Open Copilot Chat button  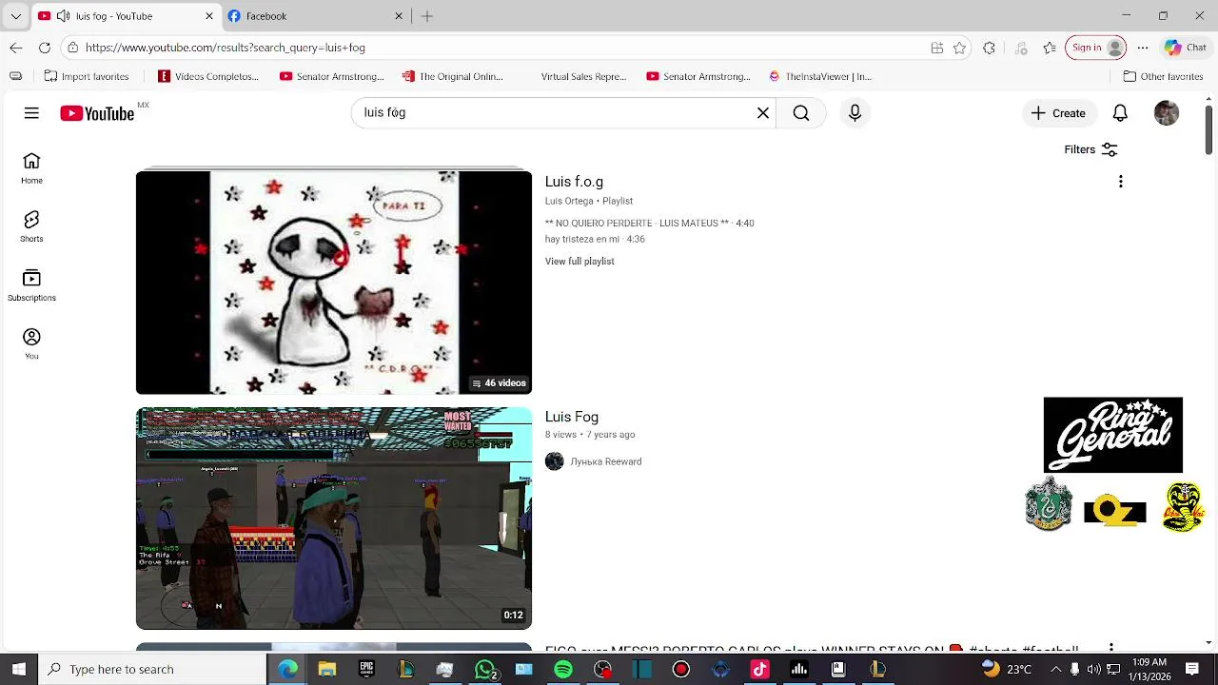pos(1186,48)
